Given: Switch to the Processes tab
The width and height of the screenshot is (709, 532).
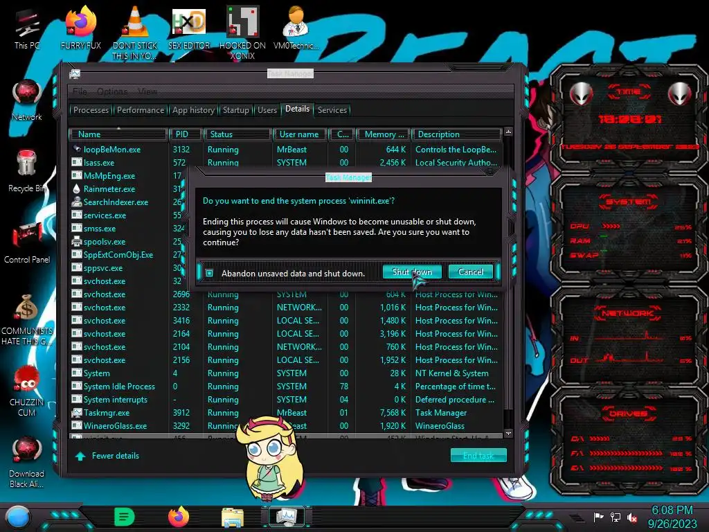Looking at the screenshot, I should pyautogui.click(x=91, y=110).
